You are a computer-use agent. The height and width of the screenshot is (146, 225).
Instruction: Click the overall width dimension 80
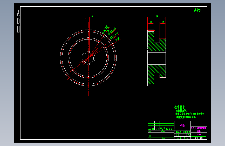coord(156,17)
